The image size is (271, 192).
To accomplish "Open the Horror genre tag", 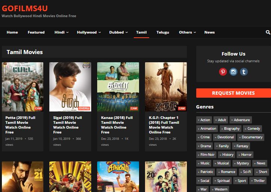I will tap(245, 155).
